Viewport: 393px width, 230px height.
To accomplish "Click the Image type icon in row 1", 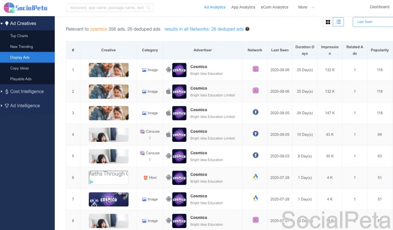I will coord(144,70).
